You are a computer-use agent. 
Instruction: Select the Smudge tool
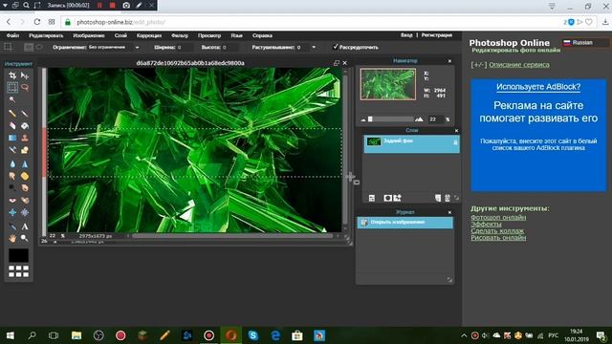pos(12,176)
